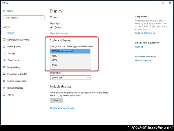Click the search magnifier icon
Image resolution: width=174 pixels, height=131 pixels.
(x=42, y=18)
